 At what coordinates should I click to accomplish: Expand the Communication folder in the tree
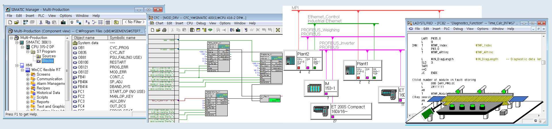28,79
